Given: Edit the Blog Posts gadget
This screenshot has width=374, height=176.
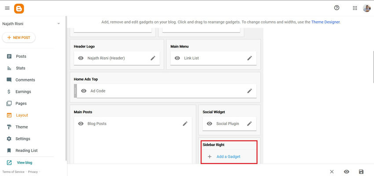Looking at the screenshot, I should [x=185, y=124].
